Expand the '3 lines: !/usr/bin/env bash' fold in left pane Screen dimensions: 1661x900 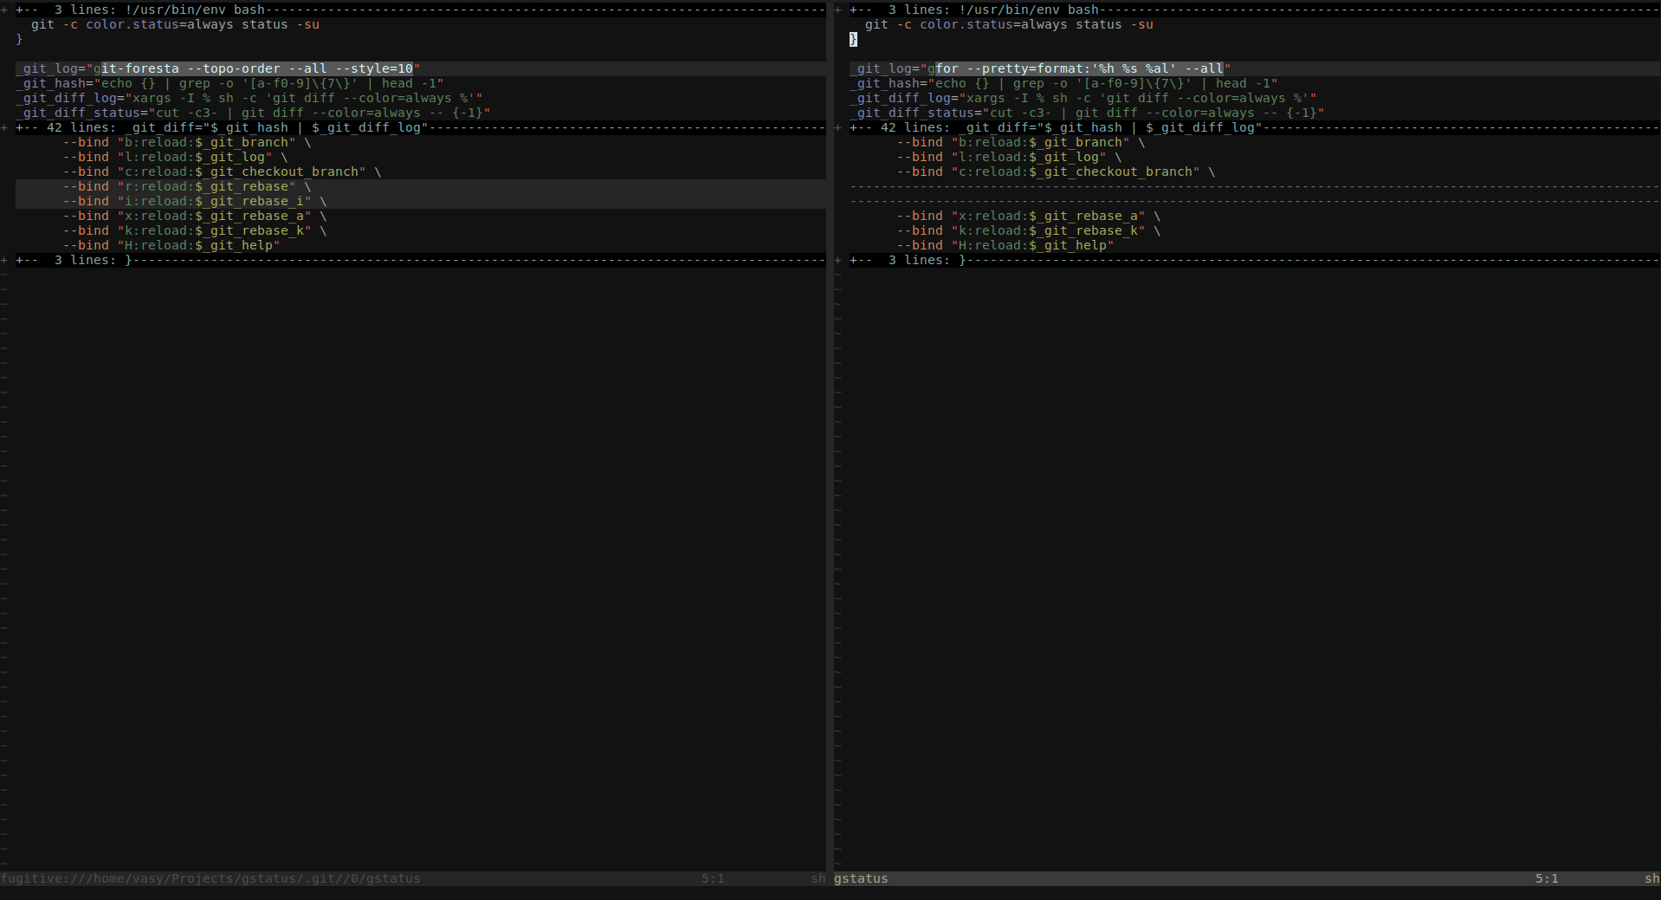[x=421, y=10]
